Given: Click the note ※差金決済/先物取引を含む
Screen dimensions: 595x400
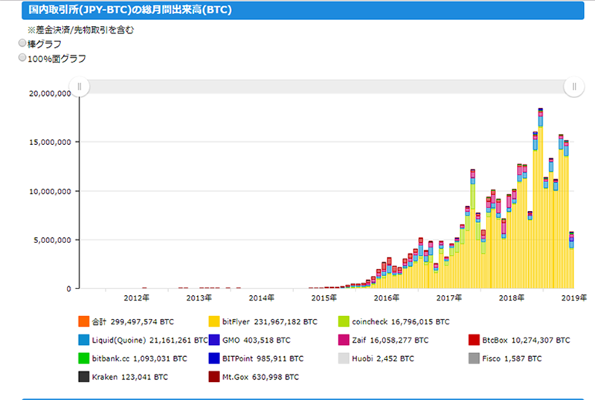Looking at the screenshot, I should [x=80, y=30].
